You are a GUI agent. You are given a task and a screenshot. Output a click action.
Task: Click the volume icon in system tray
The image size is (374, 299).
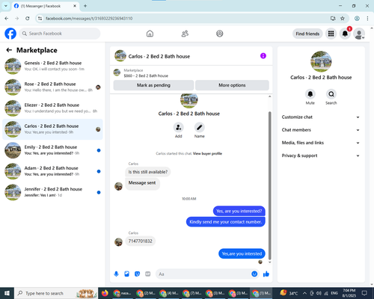[x=319, y=293]
